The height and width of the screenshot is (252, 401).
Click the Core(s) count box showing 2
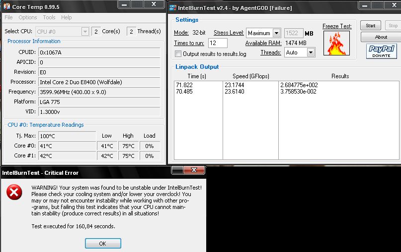click(x=96, y=31)
